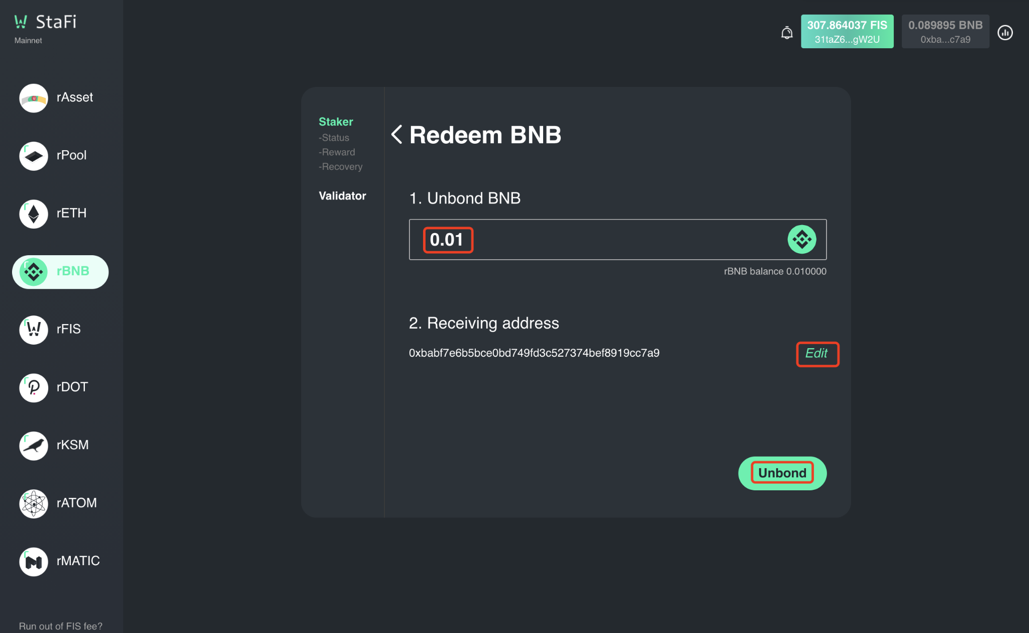Open rDOT via Polkadot icon
Image resolution: width=1029 pixels, height=633 pixels.
pos(34,387)
